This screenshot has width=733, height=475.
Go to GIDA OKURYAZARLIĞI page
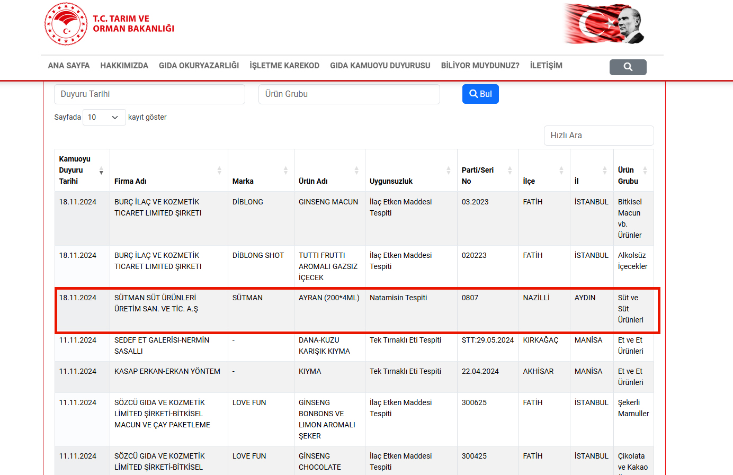point(199,66)
